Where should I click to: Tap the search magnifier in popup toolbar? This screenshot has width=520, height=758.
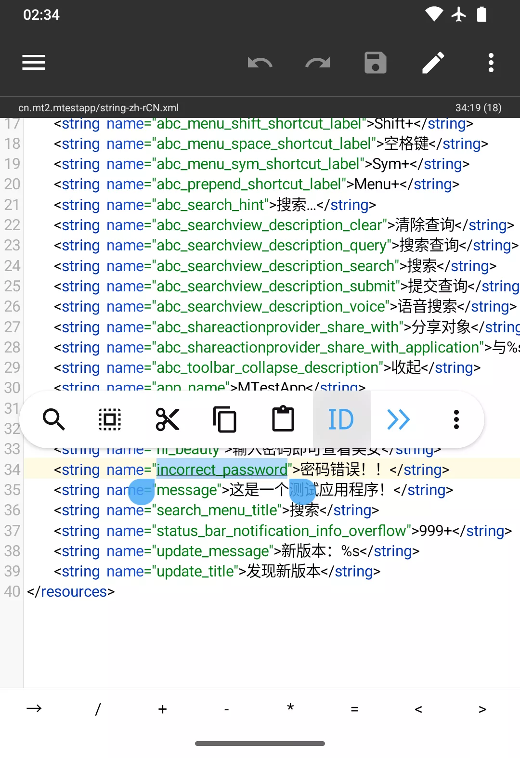53,419
